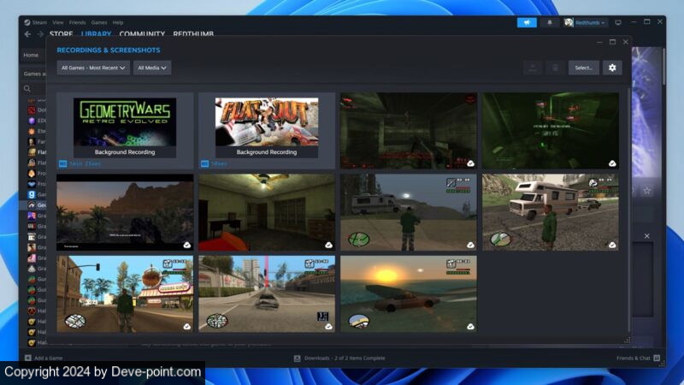Open dusk camper van GTA screenshot

pos(409,212)
